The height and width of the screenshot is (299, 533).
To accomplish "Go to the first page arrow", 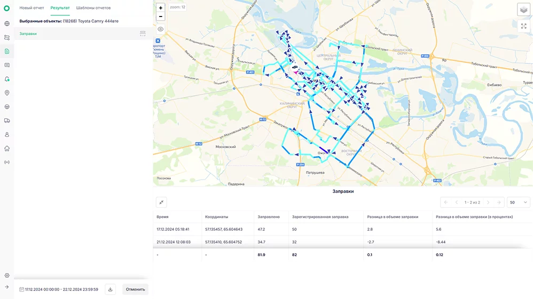I will (445, 203).
